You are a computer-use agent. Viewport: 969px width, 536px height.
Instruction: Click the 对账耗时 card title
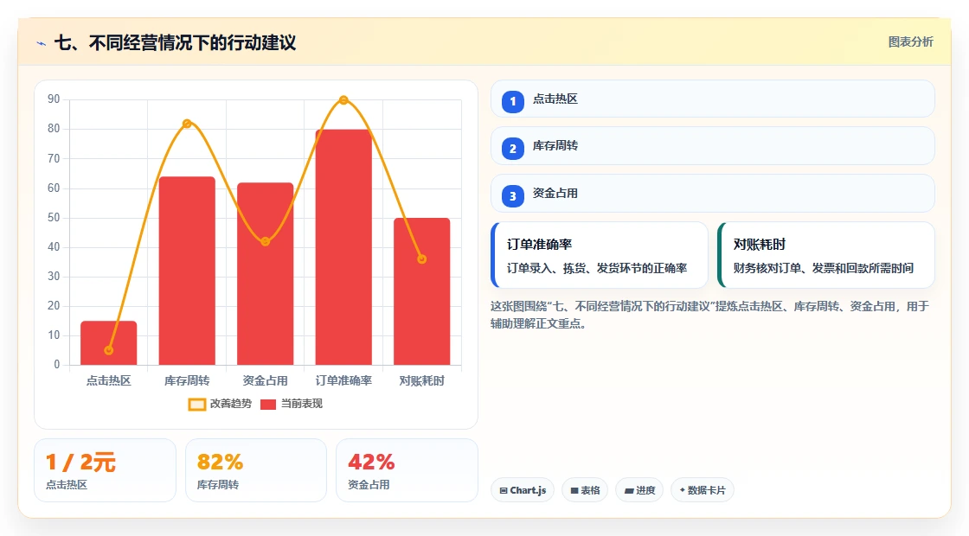coord(760,245)
